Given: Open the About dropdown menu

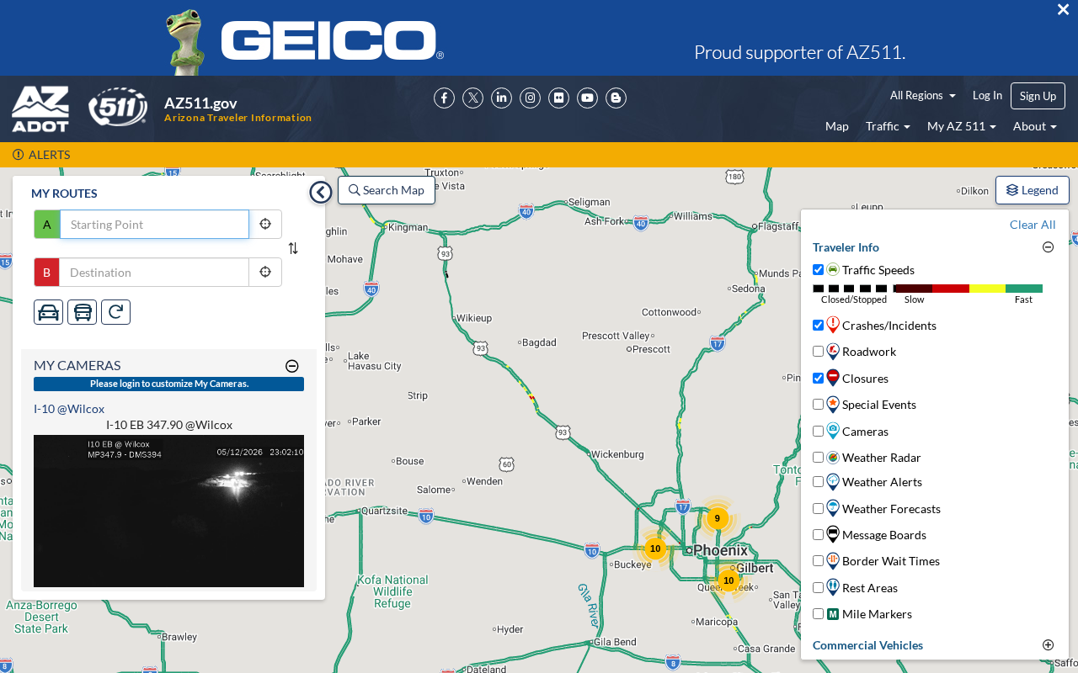Looking at the screenshot, I should (1035, 126).
